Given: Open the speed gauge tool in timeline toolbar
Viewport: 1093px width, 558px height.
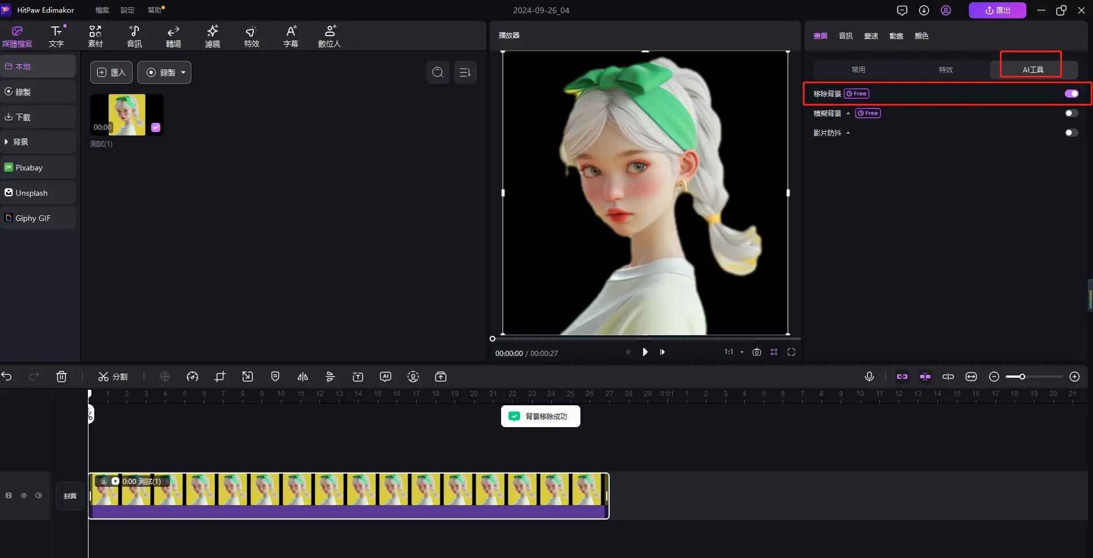Looking at the screenshot, I should coord(193,377).
